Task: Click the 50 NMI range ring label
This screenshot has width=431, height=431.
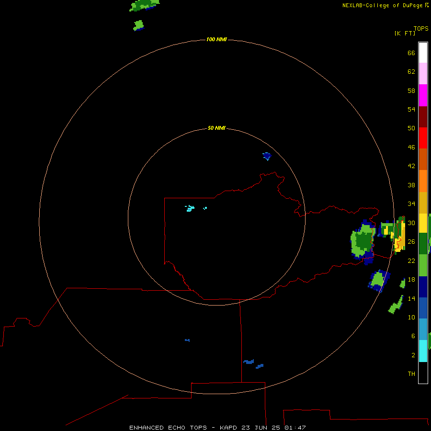Action: click(216, 128)
